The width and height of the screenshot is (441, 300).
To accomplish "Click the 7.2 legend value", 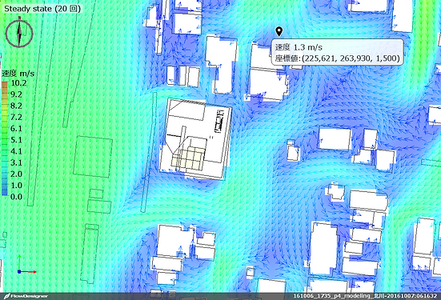I will click(x=16, y=118).
